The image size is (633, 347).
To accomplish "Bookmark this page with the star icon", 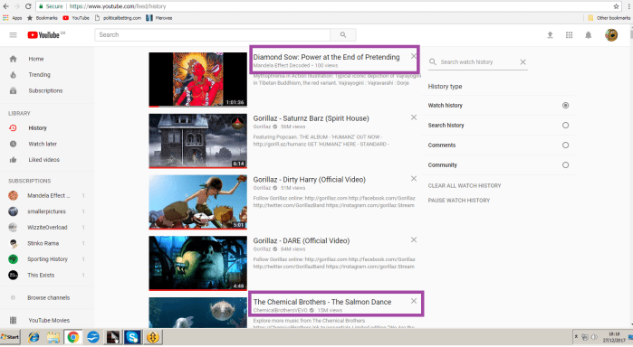I will coord(616,6).
